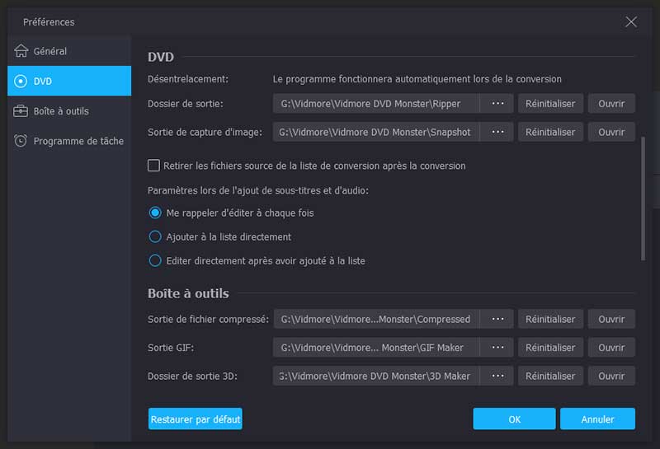660x449 pixels.
Task: Click the vertical scrollbar of preferences panel
Action: coord(643,198)
